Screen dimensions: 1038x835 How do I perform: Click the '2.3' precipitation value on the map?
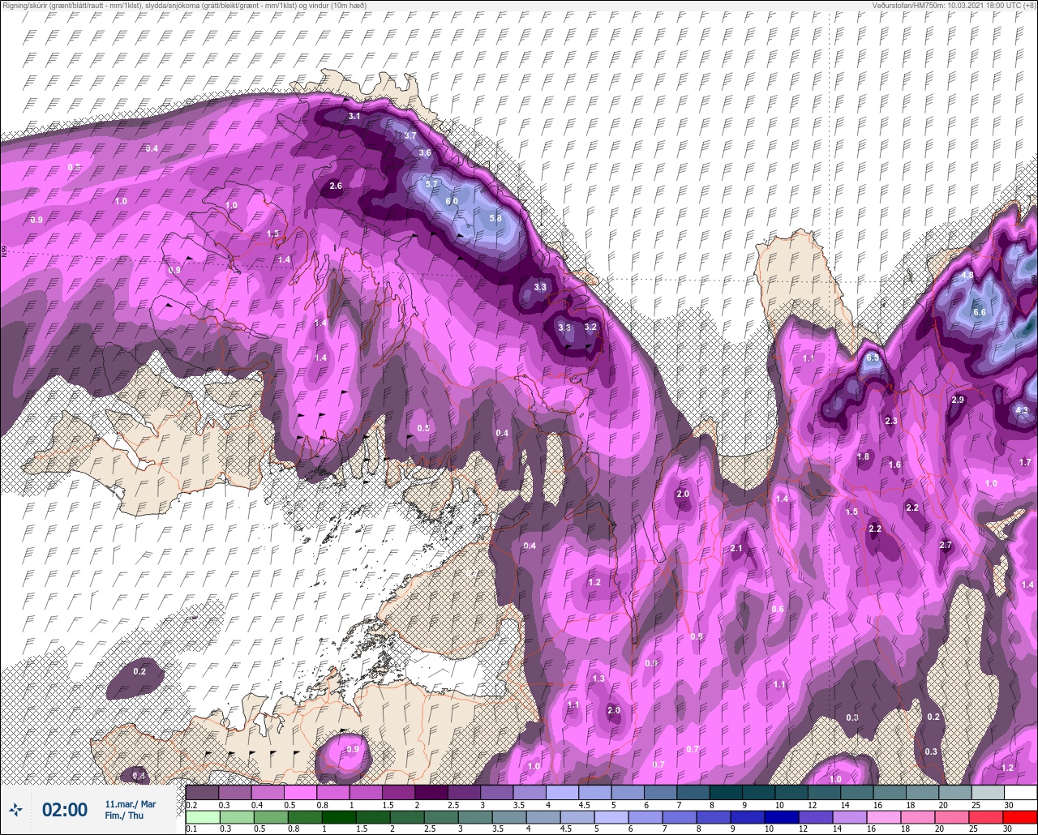891,421
